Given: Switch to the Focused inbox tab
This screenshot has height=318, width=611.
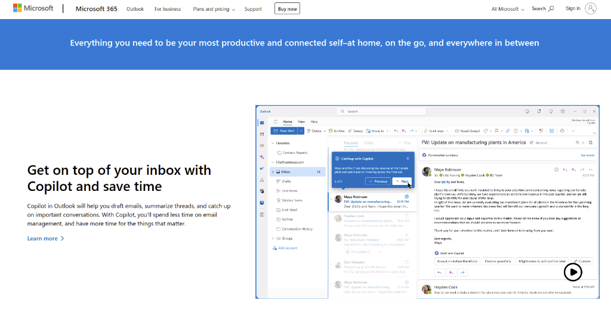Looking at the screenshot, I should [x=351, y=143].
